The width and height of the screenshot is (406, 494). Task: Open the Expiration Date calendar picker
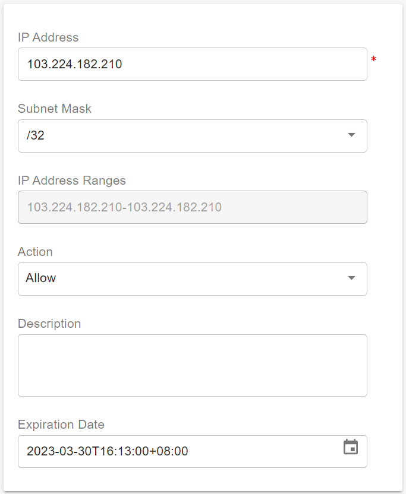(351, 447)
